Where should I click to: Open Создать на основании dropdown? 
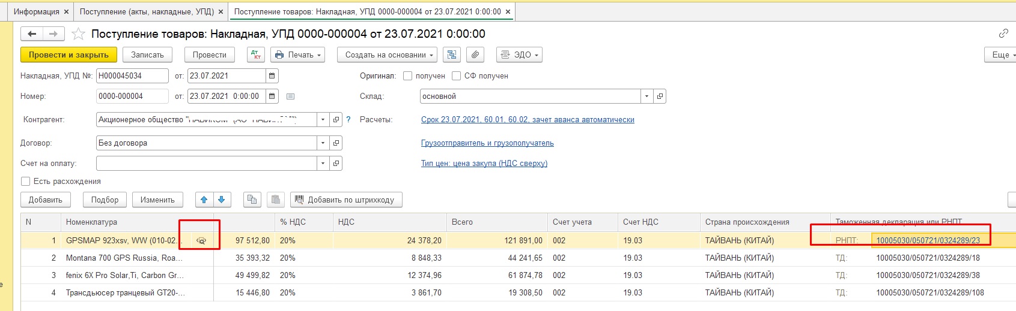[x=389, y=55]
